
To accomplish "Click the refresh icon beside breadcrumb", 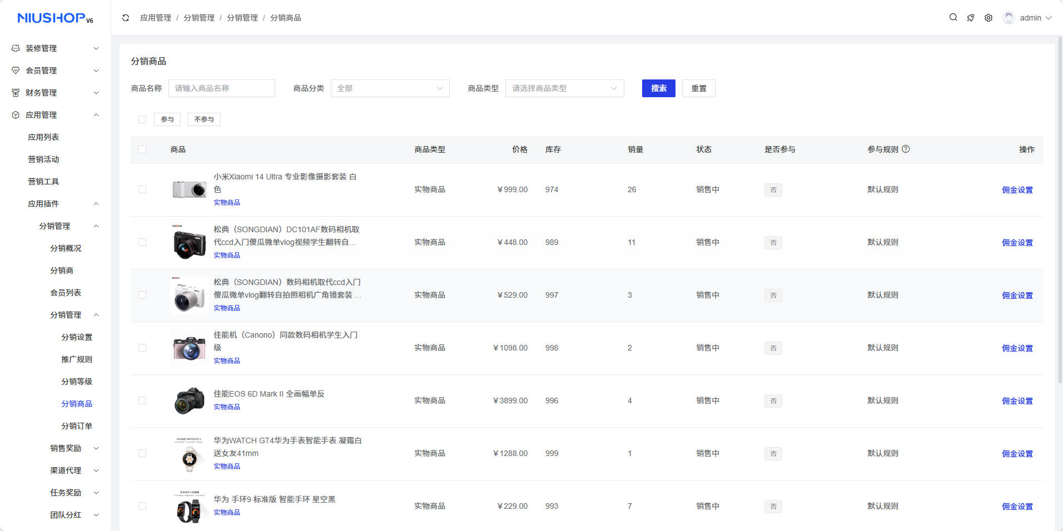I will (x=126, y=18).
